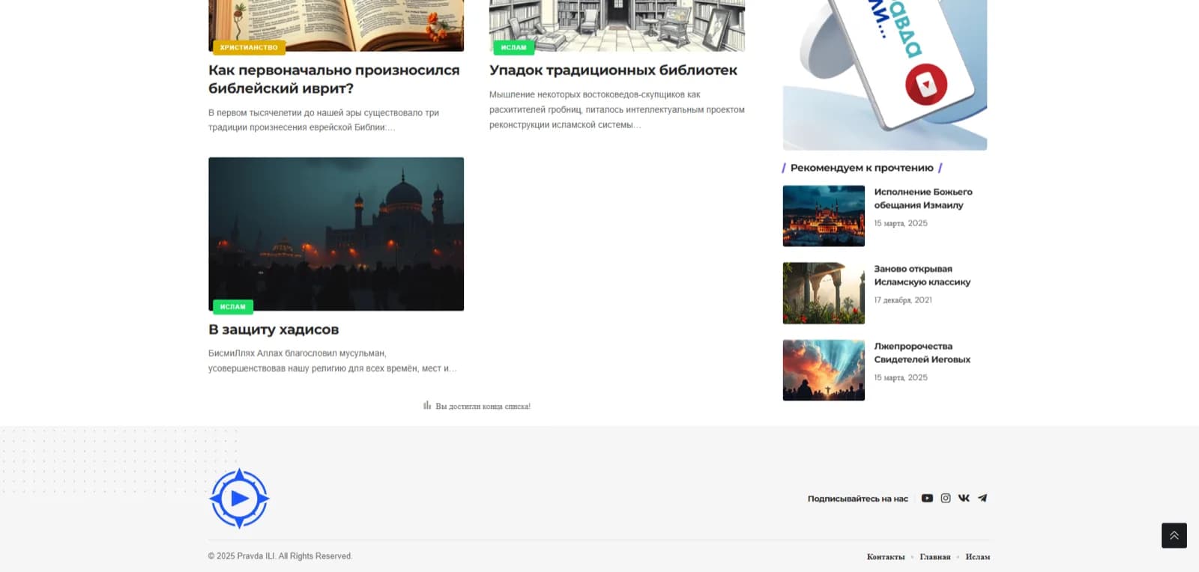Viewport: 1199px width, 572px height.
Task: Open the Instagram social icon in the footer
Action: coord(946,498)
